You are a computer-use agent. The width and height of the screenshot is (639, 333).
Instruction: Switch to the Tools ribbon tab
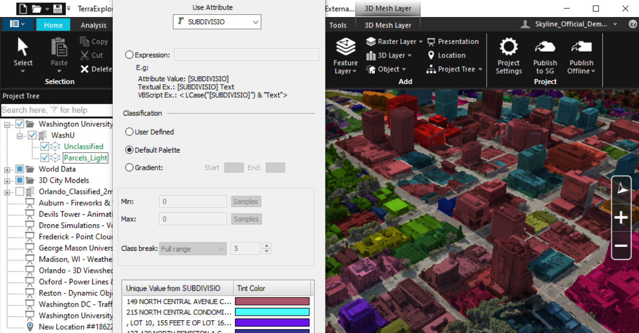(338, 25)
